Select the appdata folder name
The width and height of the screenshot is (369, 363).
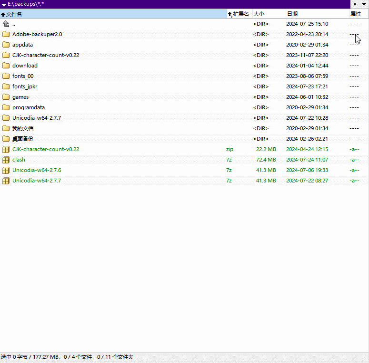[x=23, y=45]
